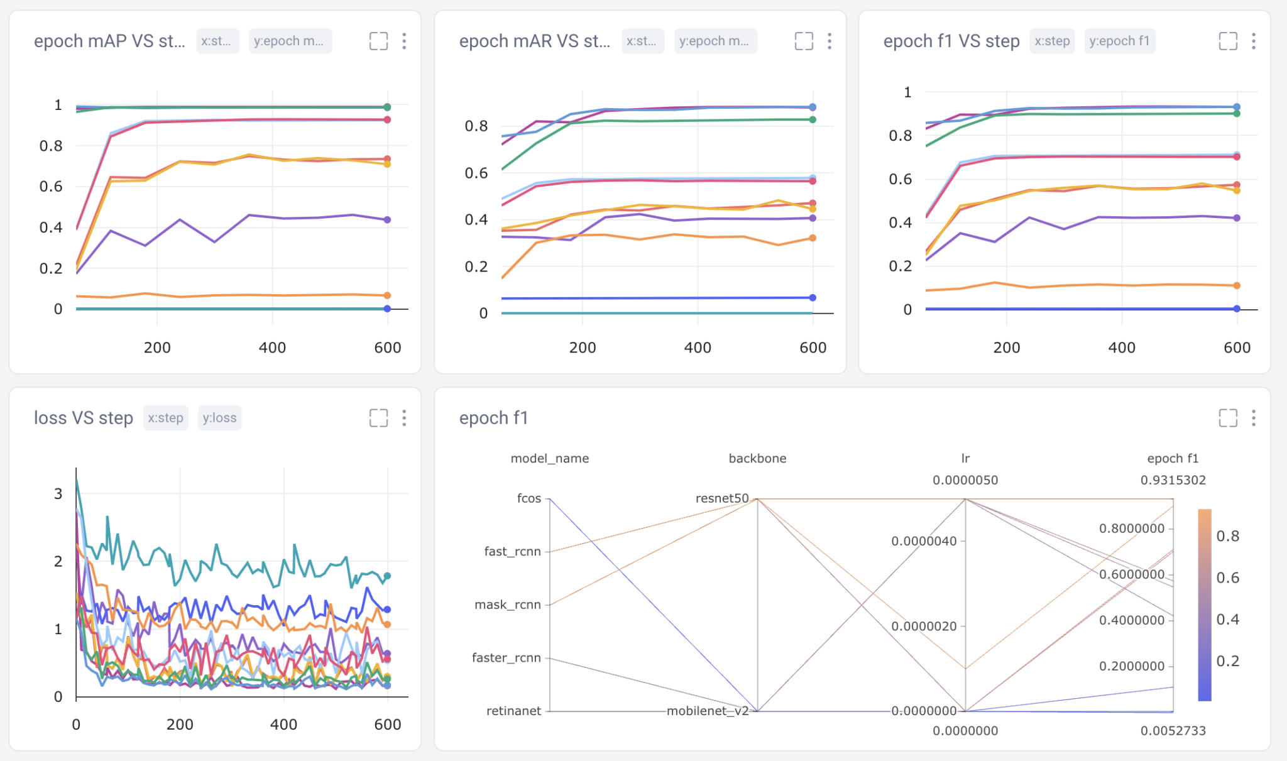1287x761 pixels.
Task: Expand the epoch mAR chart to fullscreen
Action: 804,41
